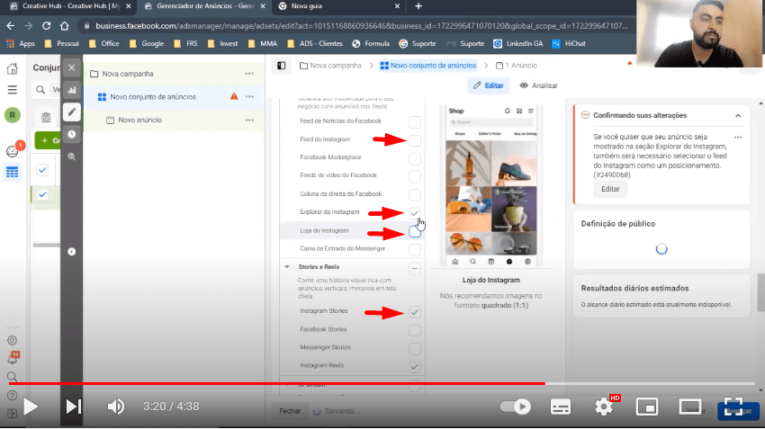Check Coluna da direita do Facebook
Image resolution: width=765 pixels, height=429 pixels.
[415, 195]
